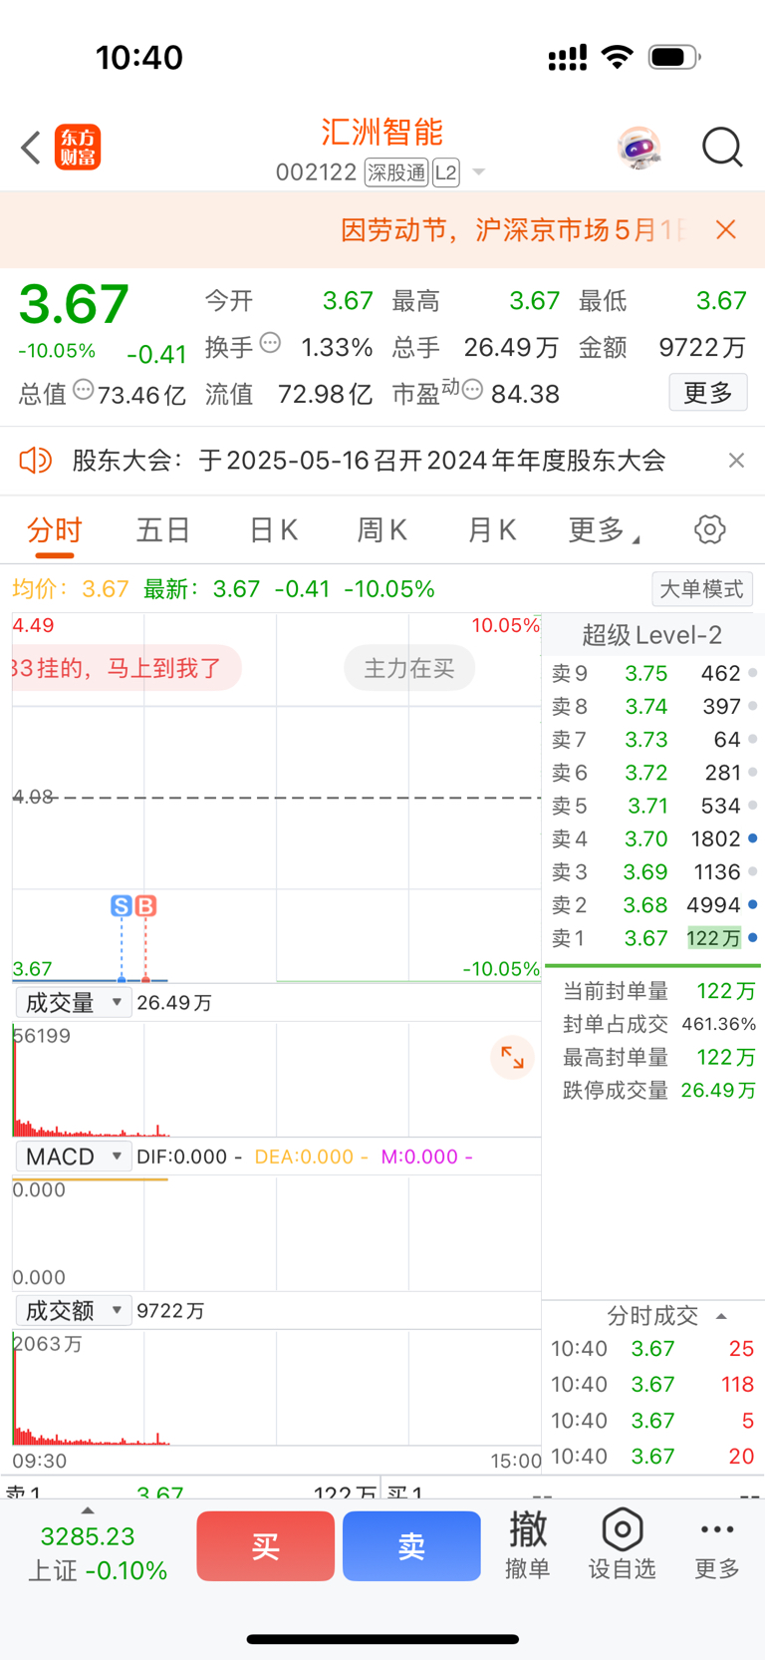Switch to 五日 chart tab
Viewport: 766px width, 1660px height.
pos(163,529)
